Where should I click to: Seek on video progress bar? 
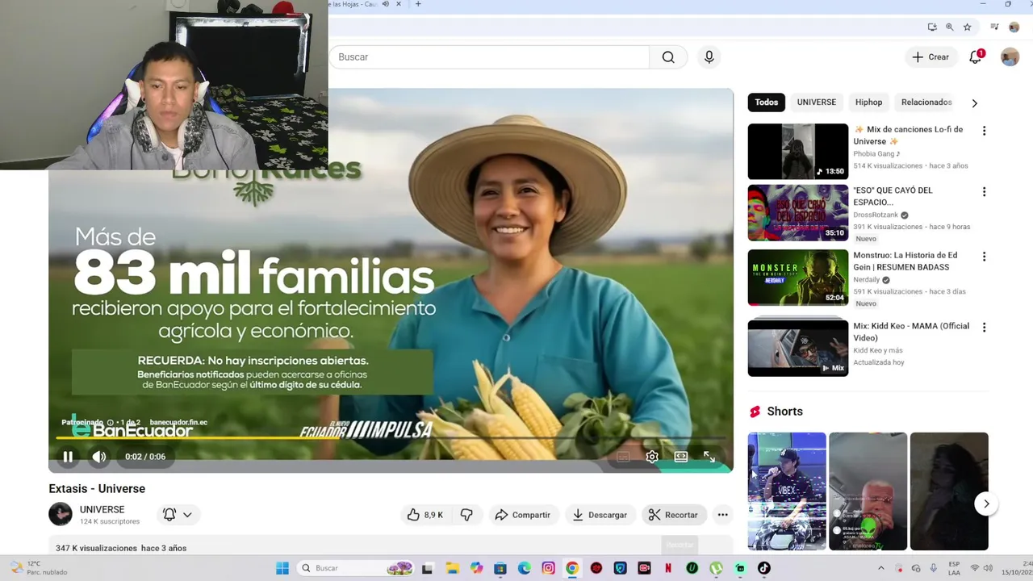coord(391,440)
